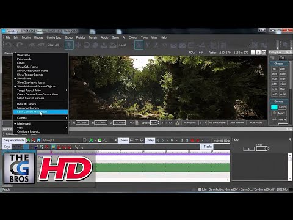Click the Play button in Track View
This screenshot has width=293, height=220.
click(150, 140)
